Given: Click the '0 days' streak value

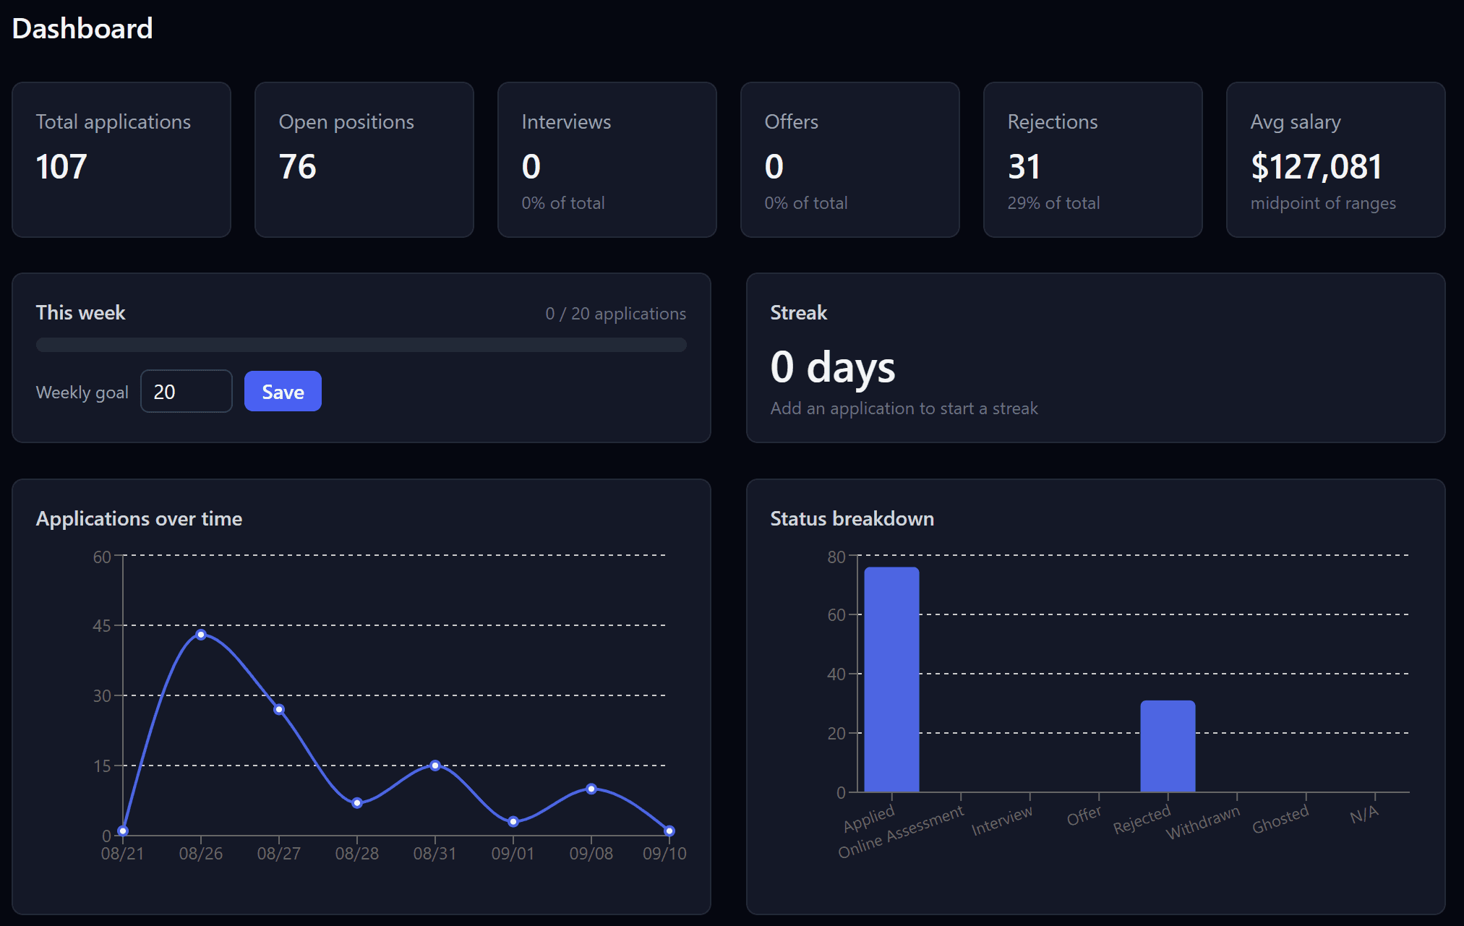Looking at the screenshot, I should (833, 366).
